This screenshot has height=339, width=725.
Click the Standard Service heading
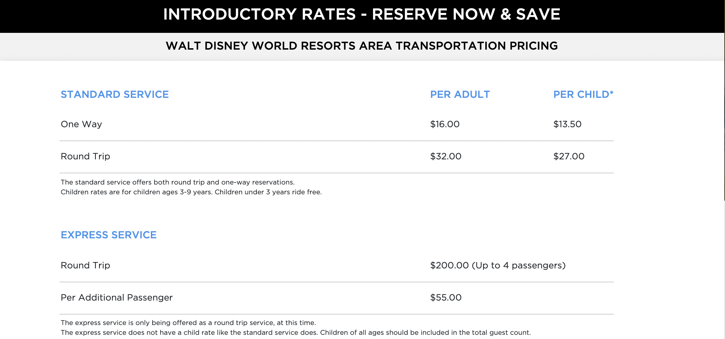pyautogui.click(x=115, y=94)
